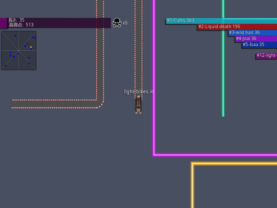The image size is (277, 208).
Task: Click the length 35 stat text
Action: pyautogui.click(x=17, y=20)
